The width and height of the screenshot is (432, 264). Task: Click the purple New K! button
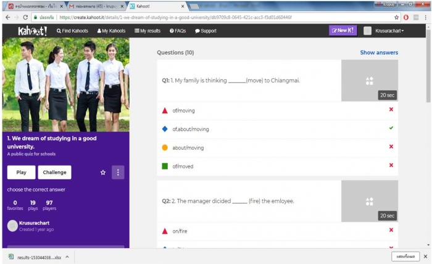(343, 30)
